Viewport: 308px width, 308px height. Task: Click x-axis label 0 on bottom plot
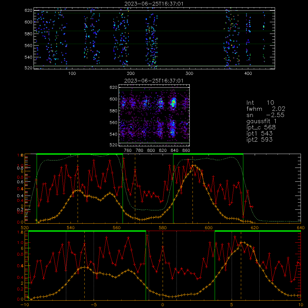click(163, 305)
